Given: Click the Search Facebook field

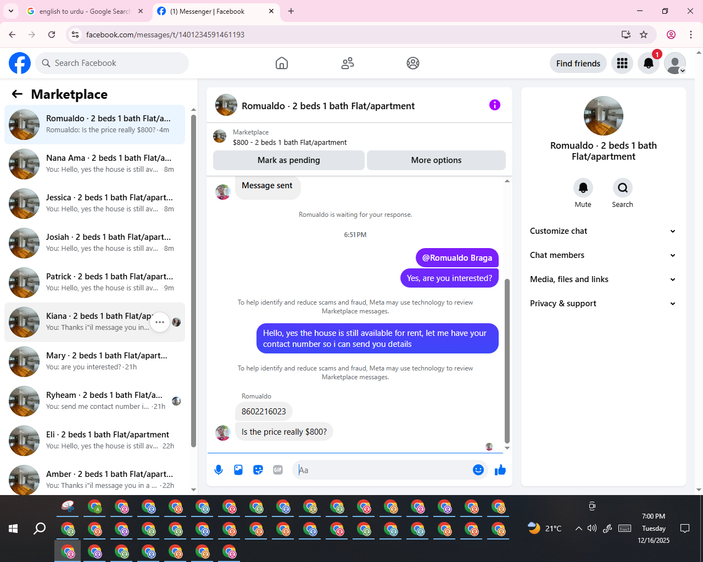Looking at the screenshot, I should tap(112, 63).
